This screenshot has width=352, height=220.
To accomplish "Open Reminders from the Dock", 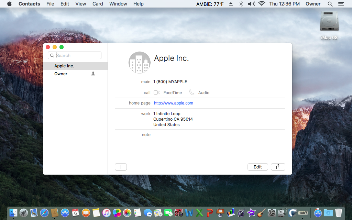I will [x=137, y=212].
